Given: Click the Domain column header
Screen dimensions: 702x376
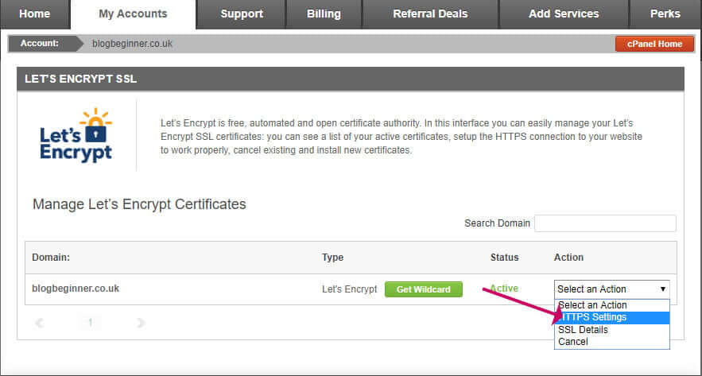Looking at the screenshot, I should pos(51,258).
